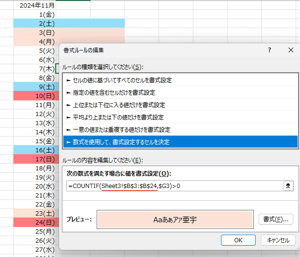Choose 上位または下位に入る値だけを書式設定 rule
This screenshot has height=257, width=300.
[119, 105]
